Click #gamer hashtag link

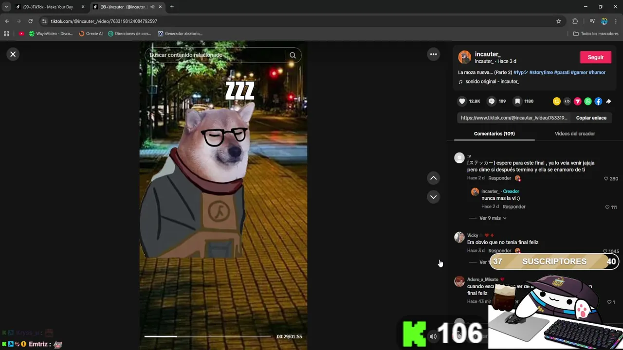point(579,72)
